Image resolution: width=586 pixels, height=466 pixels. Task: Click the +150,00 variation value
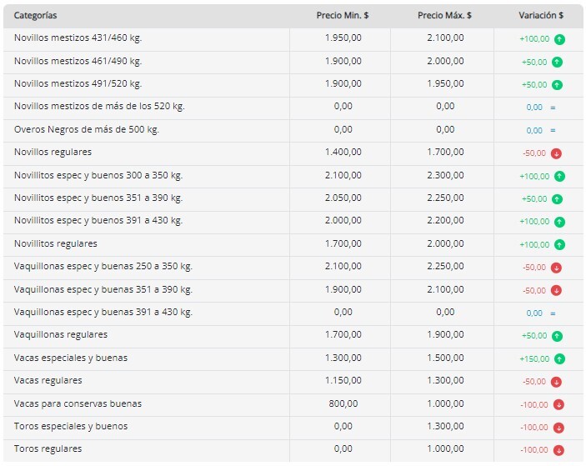click(533, 359)
